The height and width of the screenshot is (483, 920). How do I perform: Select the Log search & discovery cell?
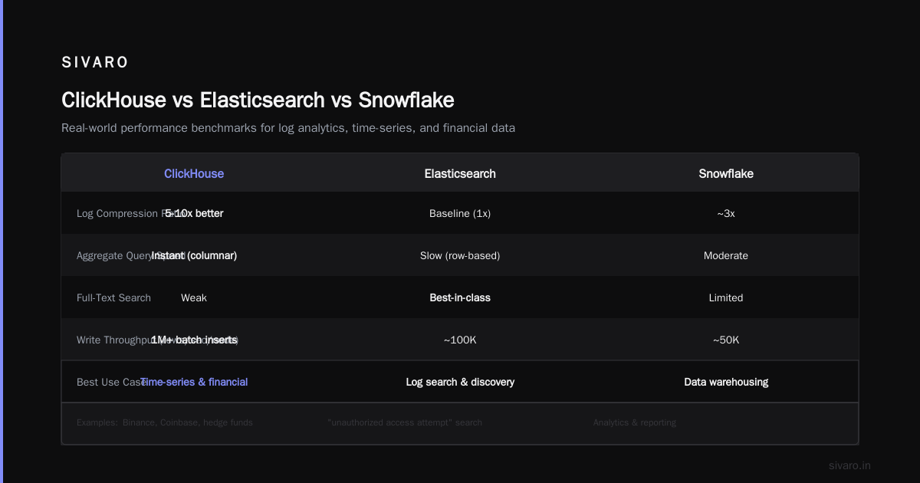(x=460, y=383)
